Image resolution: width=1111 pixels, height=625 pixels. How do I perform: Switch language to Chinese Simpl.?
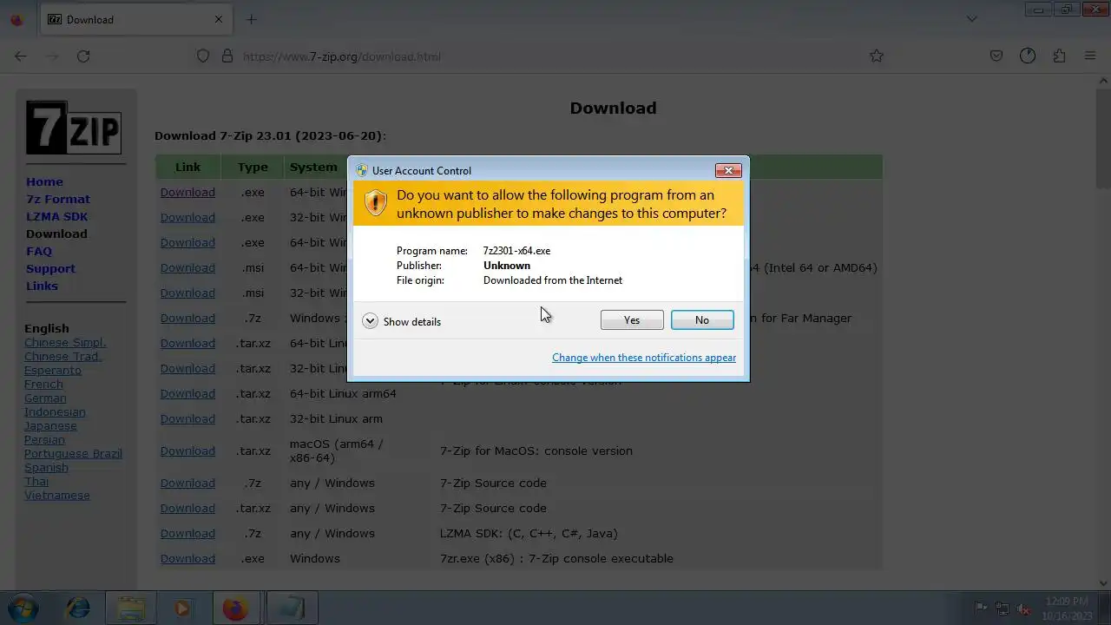(65, 342)
